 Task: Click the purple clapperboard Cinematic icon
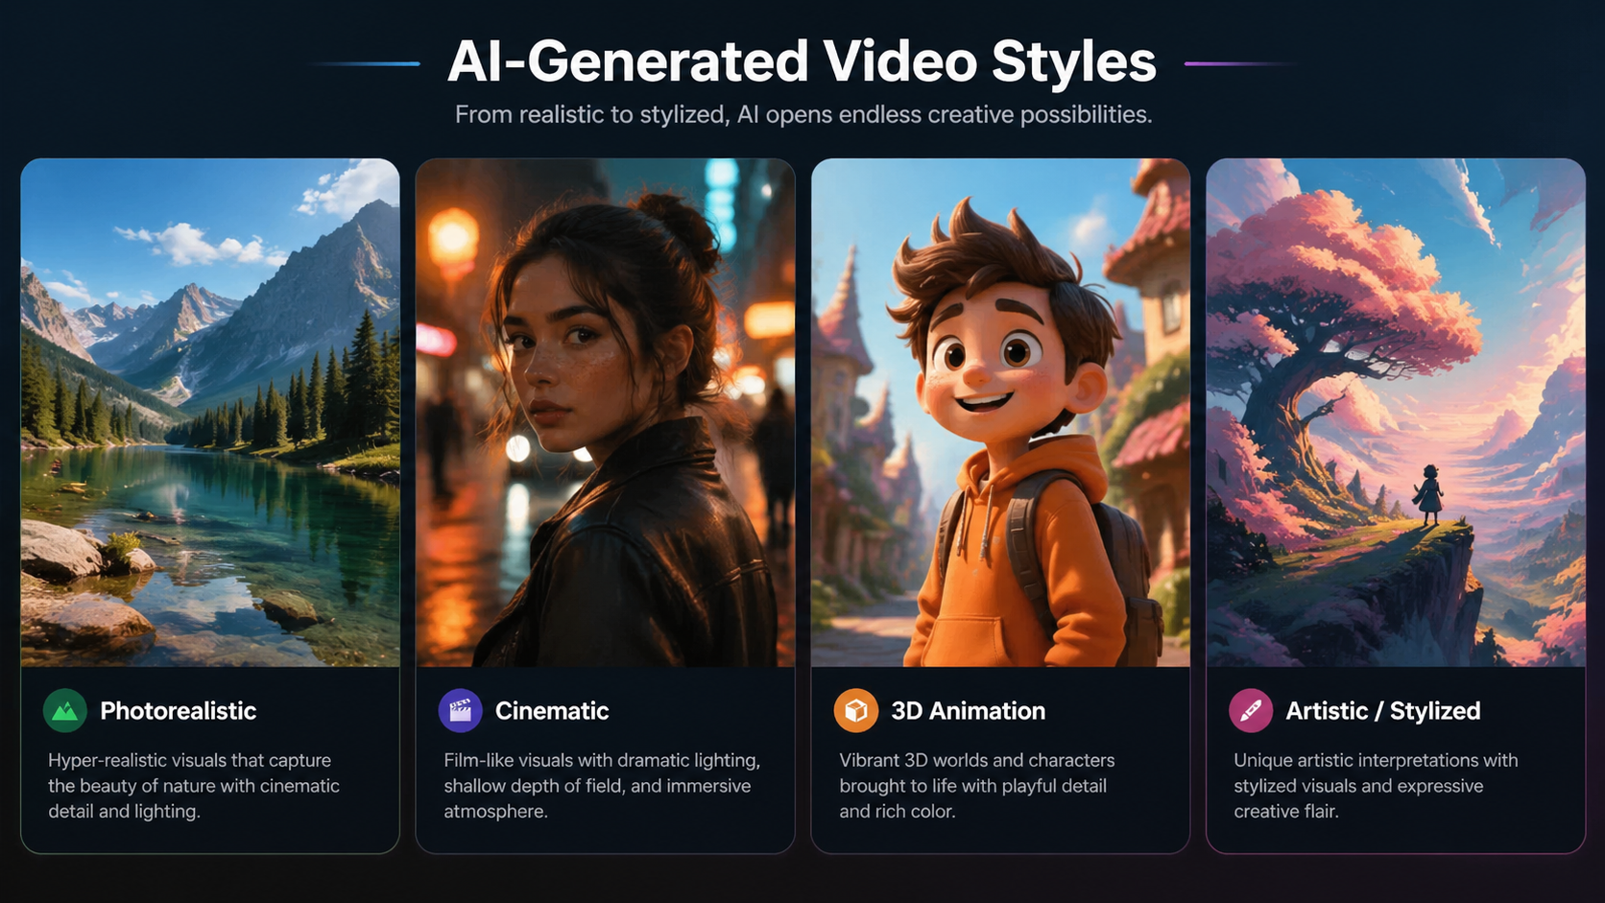pyautogui.click(x=460, y=711)
